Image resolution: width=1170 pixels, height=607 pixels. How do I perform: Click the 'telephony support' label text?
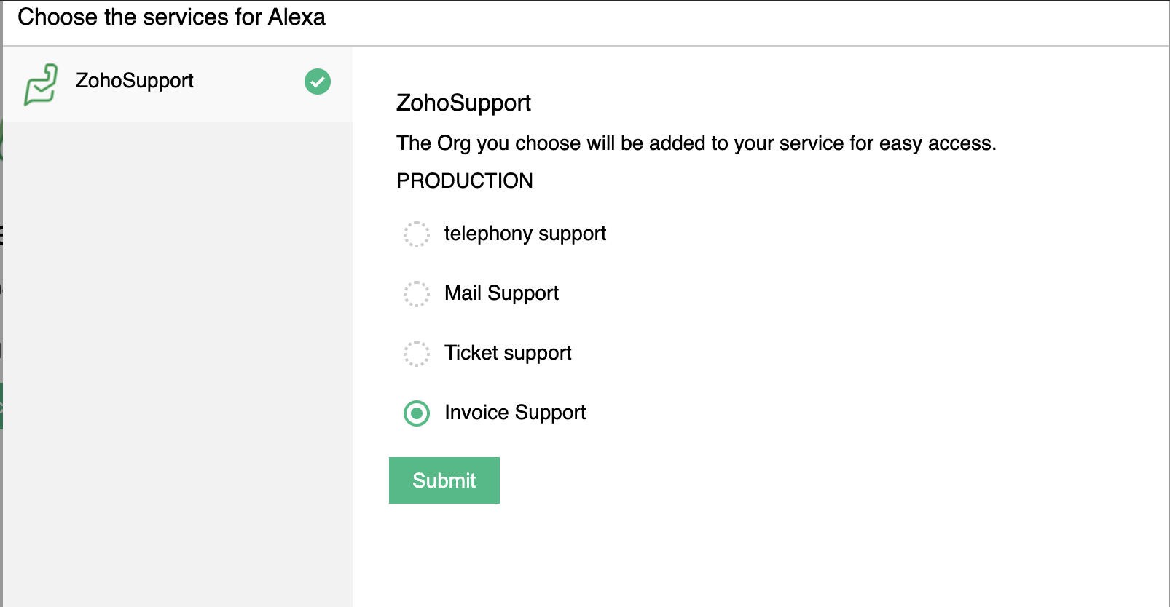click(525, 234)
